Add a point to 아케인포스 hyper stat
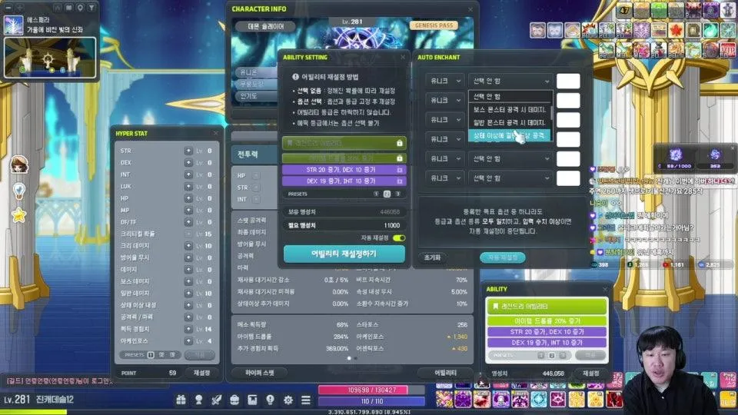The height and width of the screenshot is (415, 738). point(188,340)
